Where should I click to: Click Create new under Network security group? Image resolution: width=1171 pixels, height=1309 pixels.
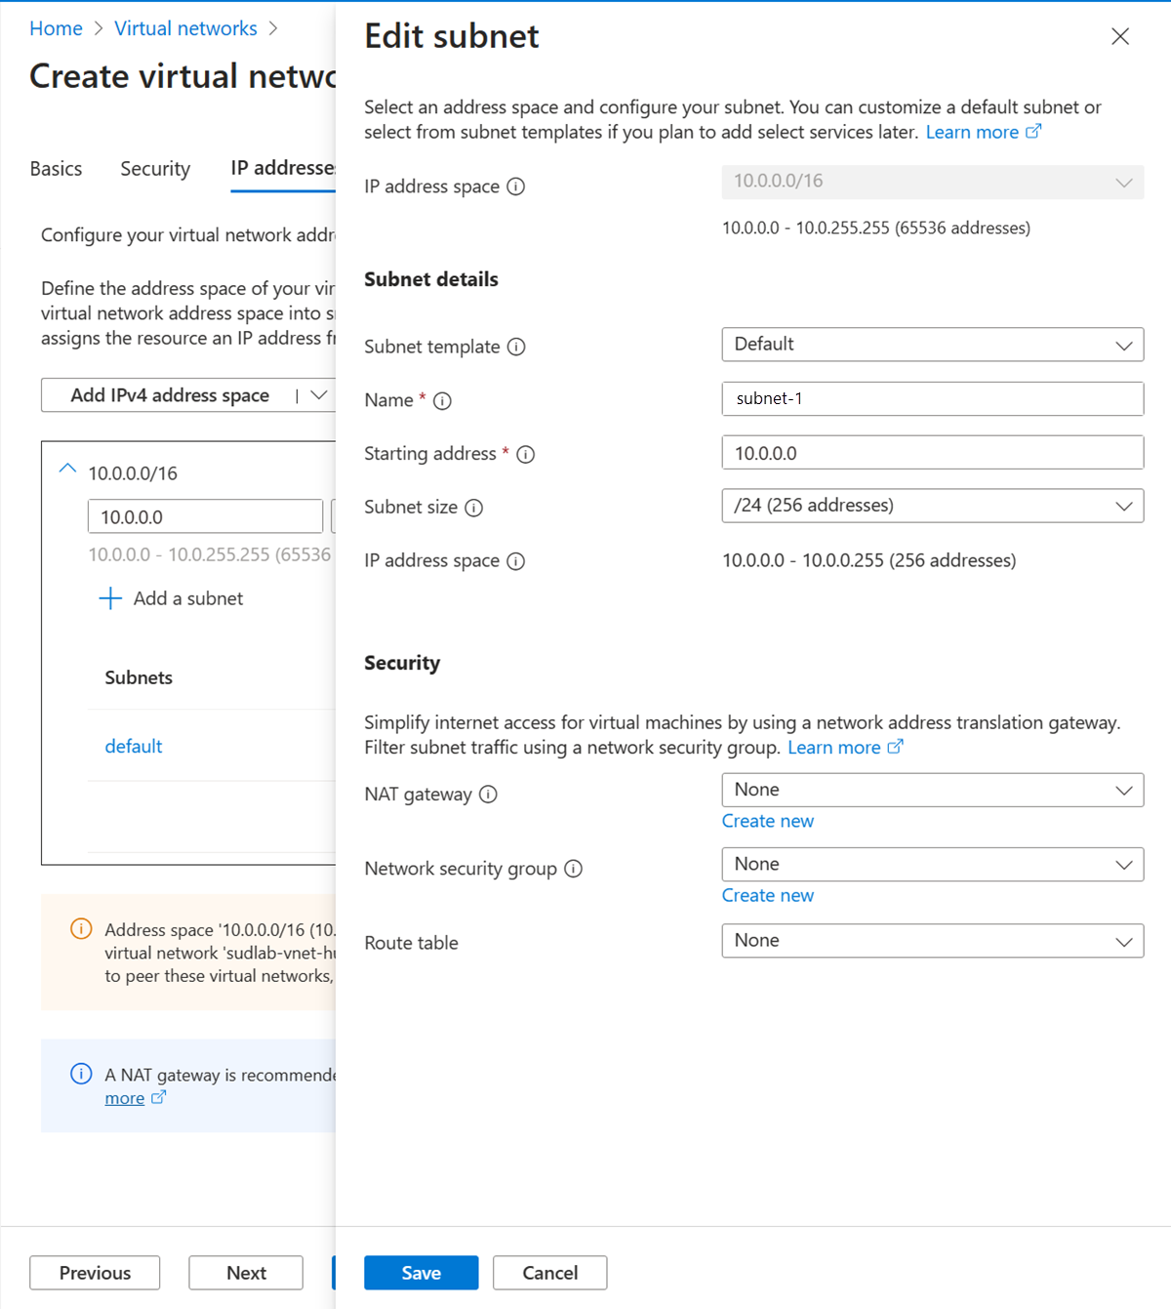(767, 896)
